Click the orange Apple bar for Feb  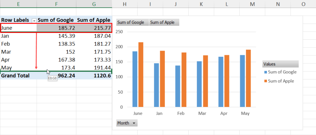[x=184, y=80]
